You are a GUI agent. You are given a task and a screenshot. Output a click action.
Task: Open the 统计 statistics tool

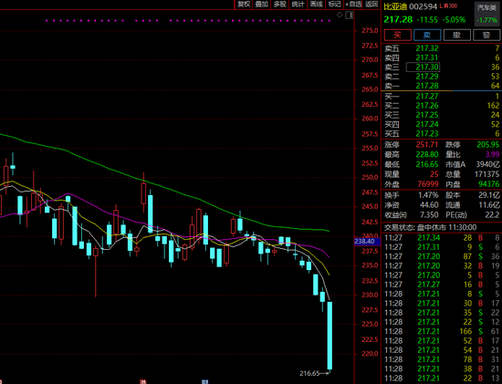point(298,5)
